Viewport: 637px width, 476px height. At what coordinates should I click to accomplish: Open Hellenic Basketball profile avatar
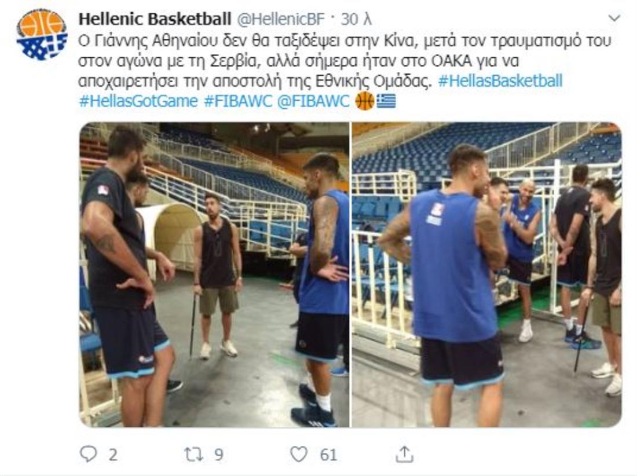[x=42, y=35]
